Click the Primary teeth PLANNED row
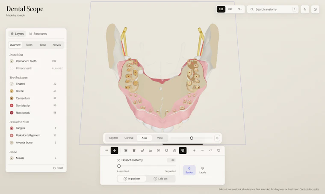 (36, 68)
